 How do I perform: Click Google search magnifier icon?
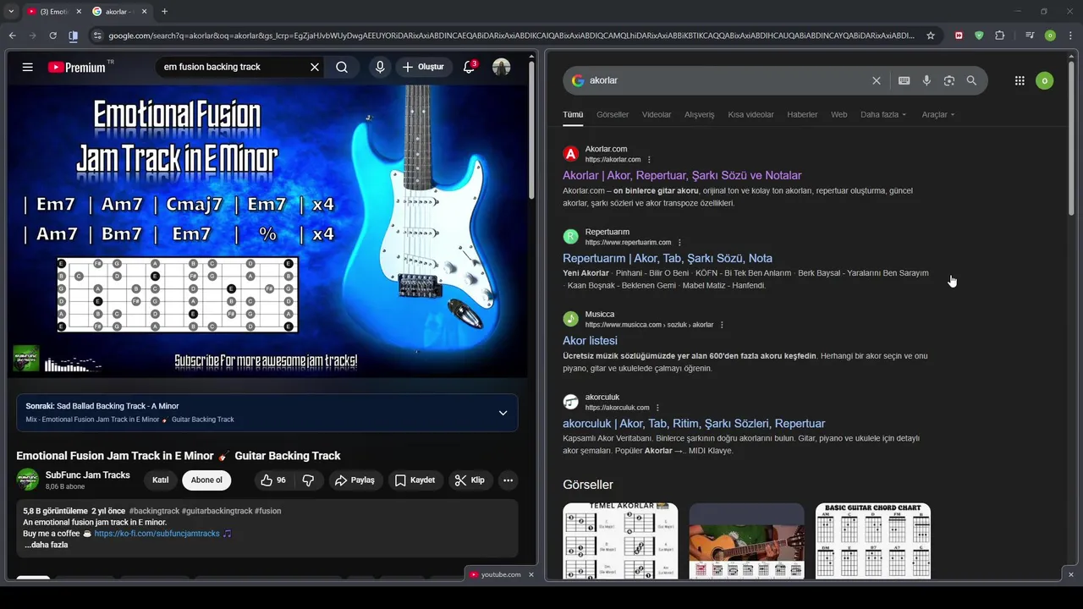(x=971, y=80)
